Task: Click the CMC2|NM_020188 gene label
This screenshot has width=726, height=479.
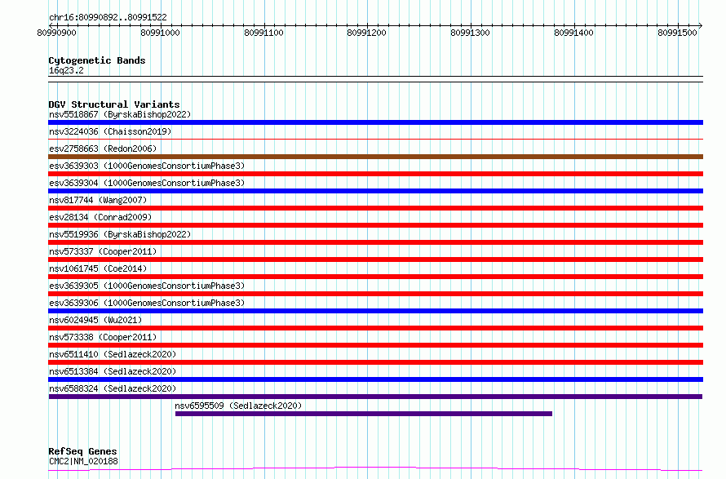Action: pyautogui.click(x=83, y=461)
